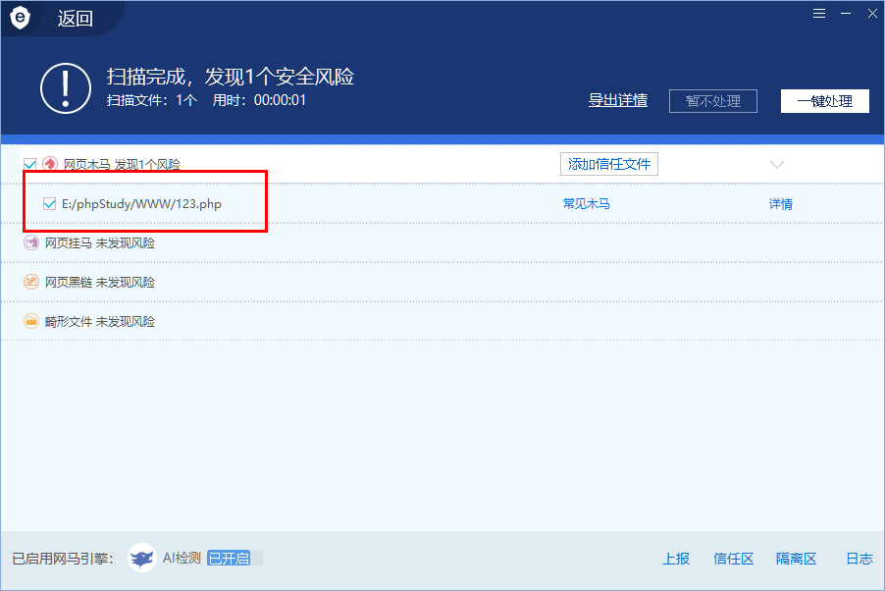The width and height of the screenshot is (885, 591).
Task: Toggle the AI检测 已开启 switch
Action: [x=234, y=559]
